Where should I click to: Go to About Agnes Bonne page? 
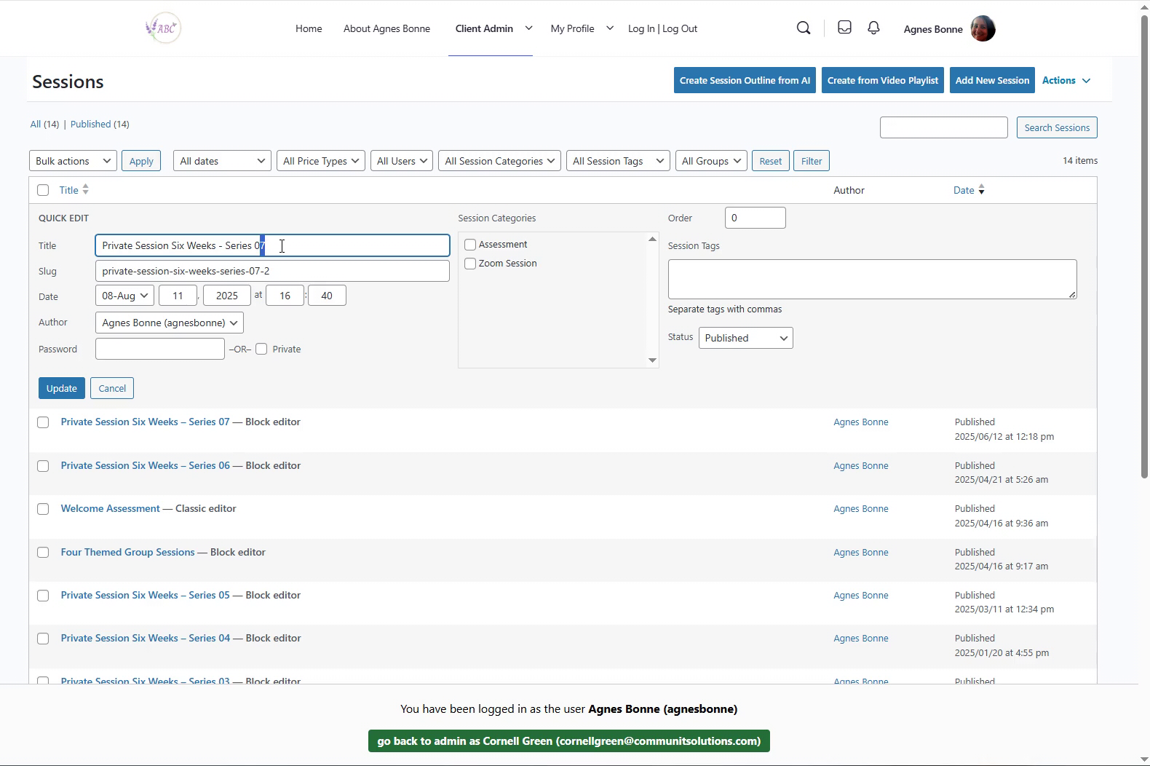(x=386, y=28)
